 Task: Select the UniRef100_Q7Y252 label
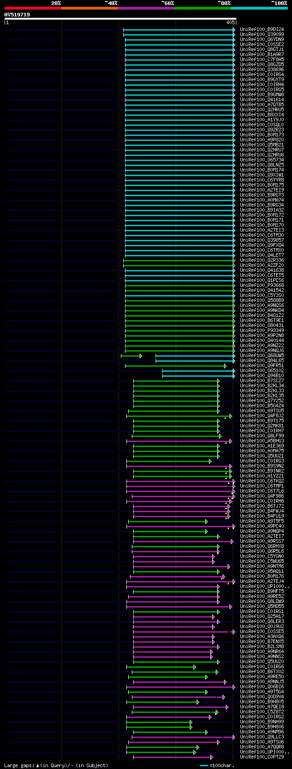pos(262,400)
